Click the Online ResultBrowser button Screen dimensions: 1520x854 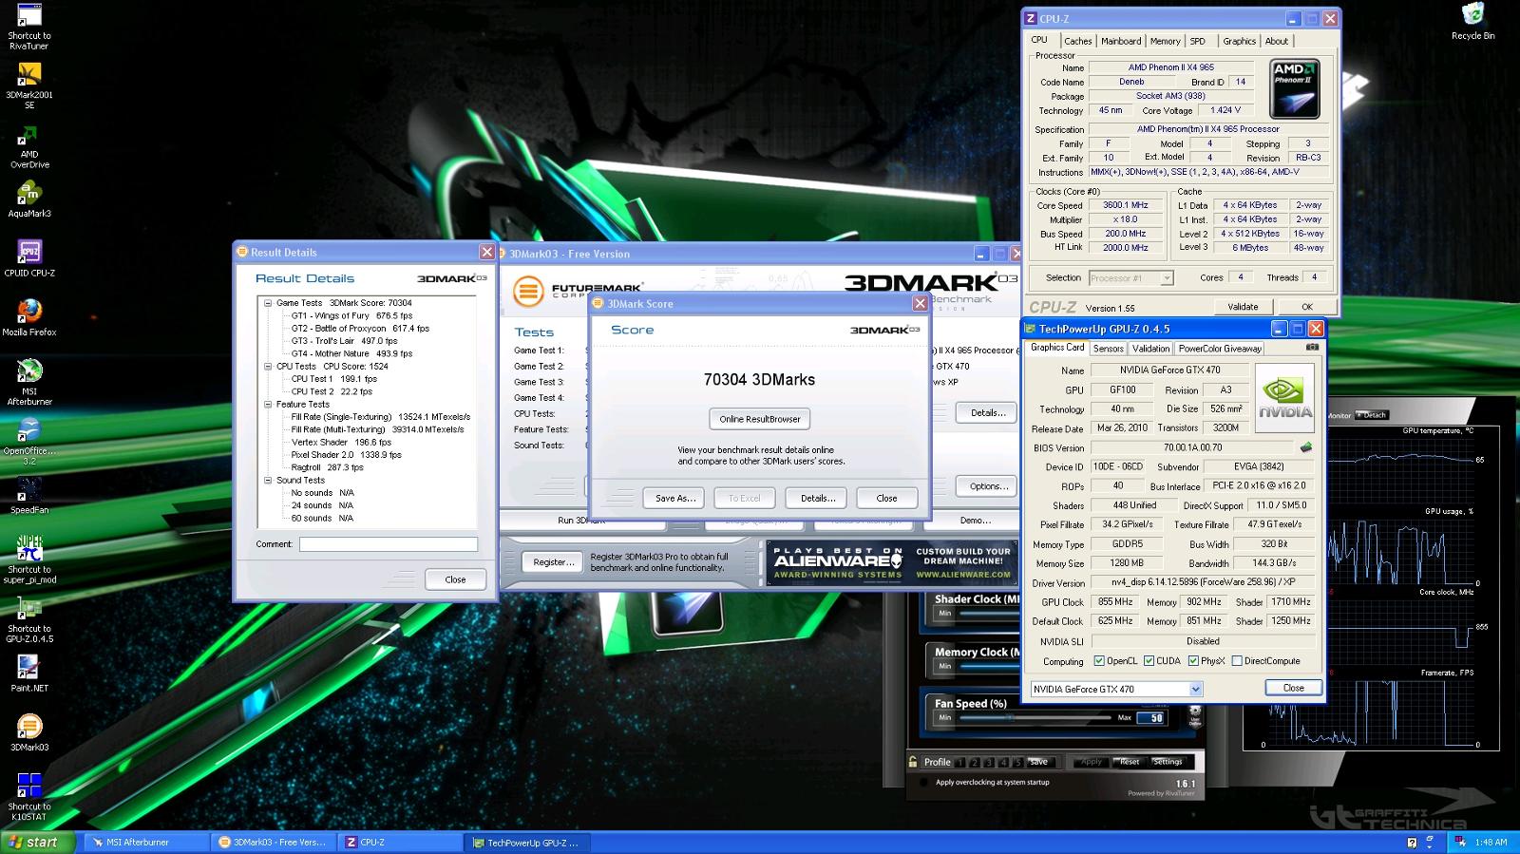(760, 419)
